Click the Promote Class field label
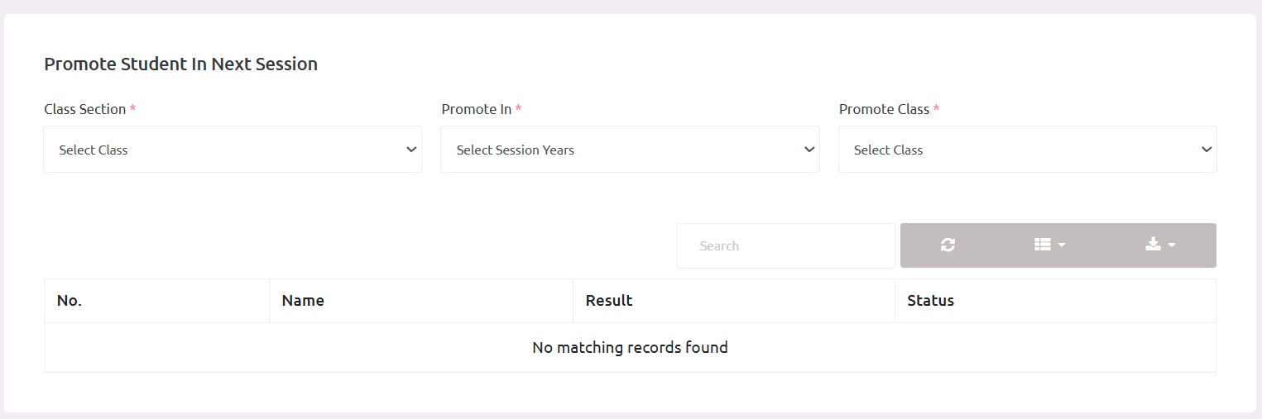This screenshot has width=1262, height=419. 884,109
